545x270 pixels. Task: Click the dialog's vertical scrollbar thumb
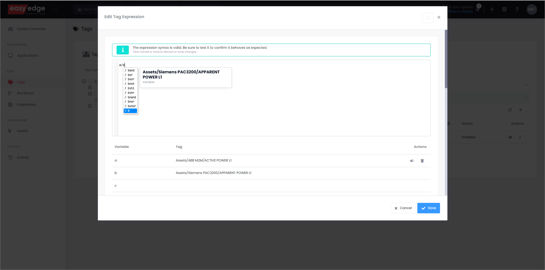point(446,59)
